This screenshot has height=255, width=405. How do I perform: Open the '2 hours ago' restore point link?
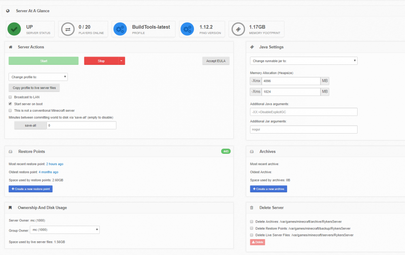(55, 164)
